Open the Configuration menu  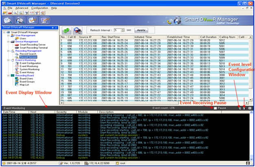[39, 8]
